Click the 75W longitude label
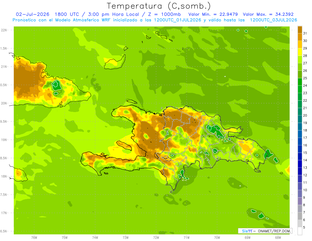Image resolution: width=312 pixels, height=241 pixels. (x=65, y=238)
